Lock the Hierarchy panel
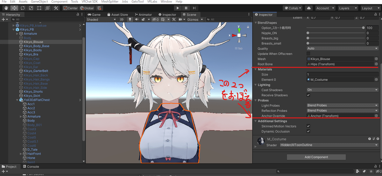 [x=78, y=14]
